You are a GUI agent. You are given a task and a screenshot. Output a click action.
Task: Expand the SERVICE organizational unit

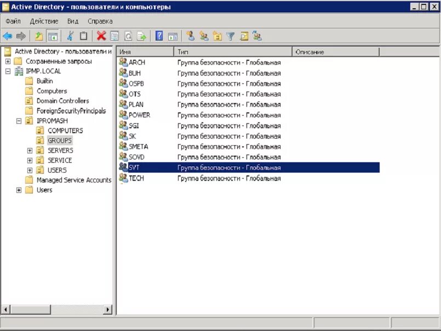click(x=30, y=161)
